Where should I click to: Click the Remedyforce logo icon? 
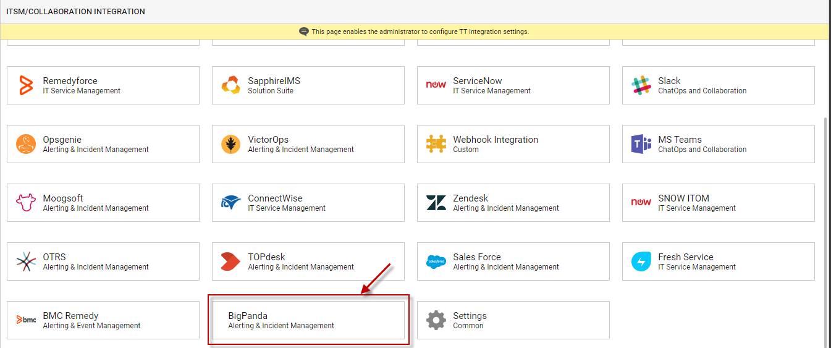[x=26, y=85]
